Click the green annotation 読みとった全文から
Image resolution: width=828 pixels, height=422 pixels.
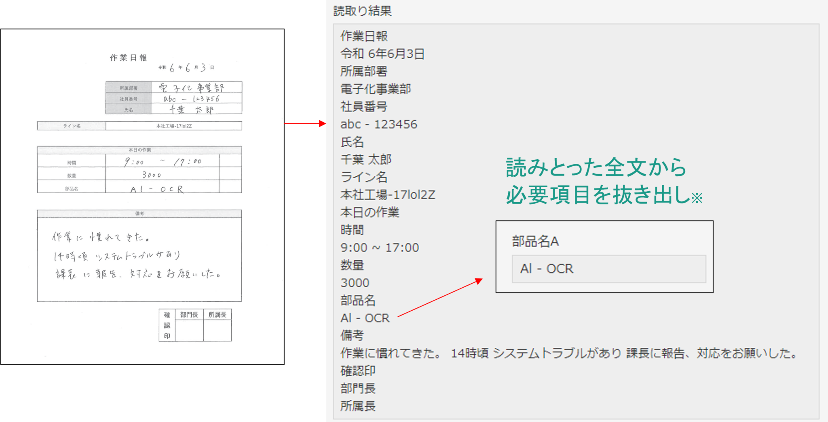[594, 167]
